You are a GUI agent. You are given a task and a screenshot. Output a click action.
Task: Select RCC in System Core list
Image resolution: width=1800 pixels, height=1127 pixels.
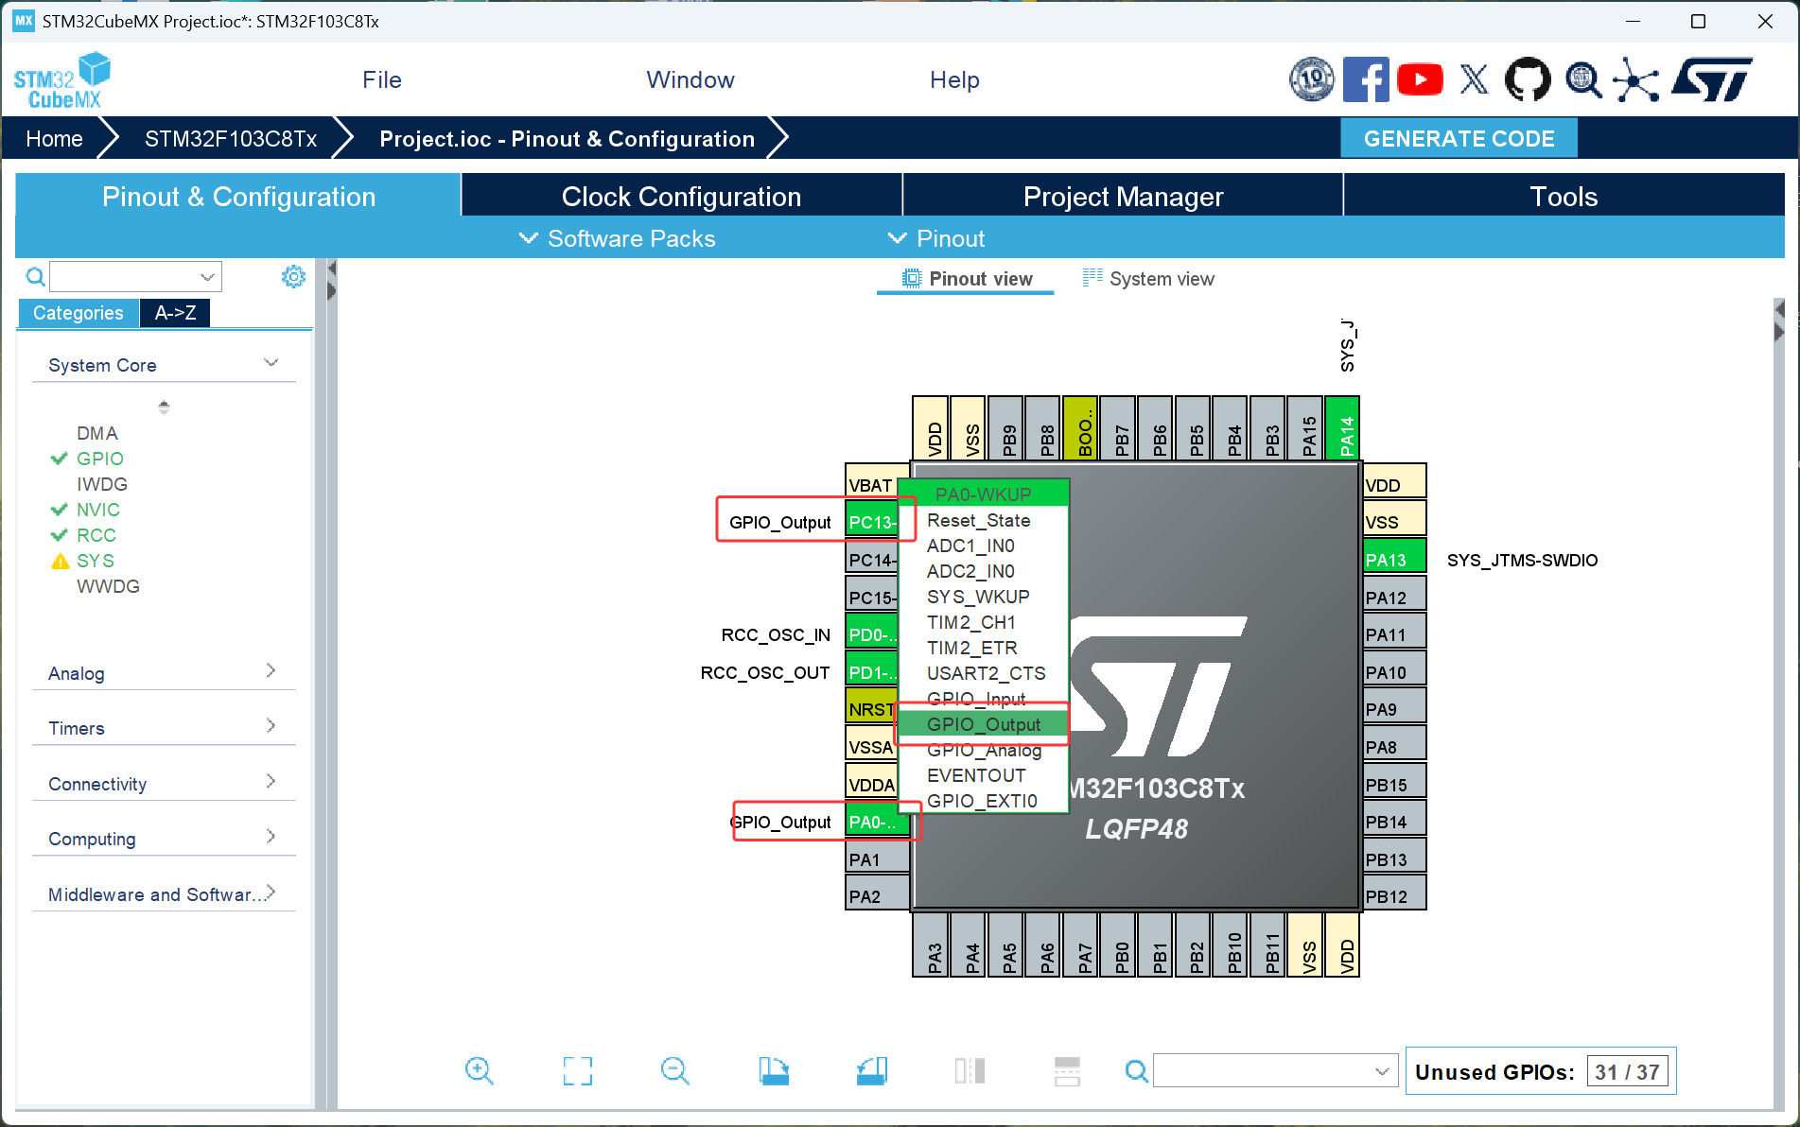(96, 535)
